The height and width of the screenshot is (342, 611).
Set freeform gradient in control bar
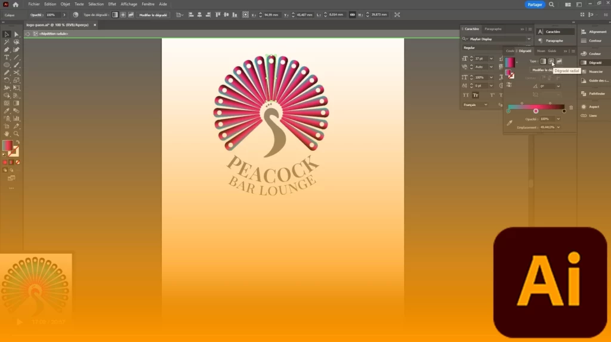point(131,15)
